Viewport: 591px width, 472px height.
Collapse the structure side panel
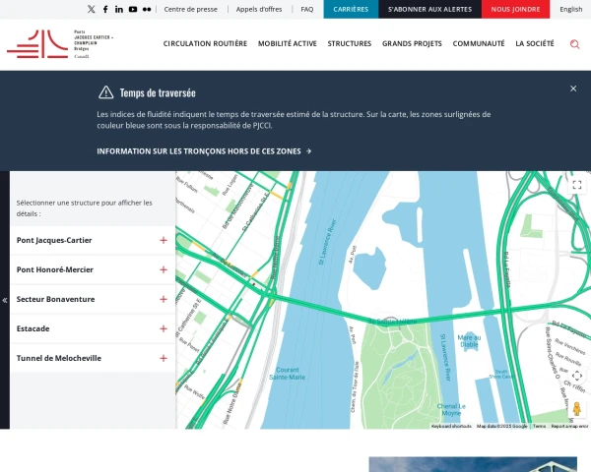(x=5, y=300)
